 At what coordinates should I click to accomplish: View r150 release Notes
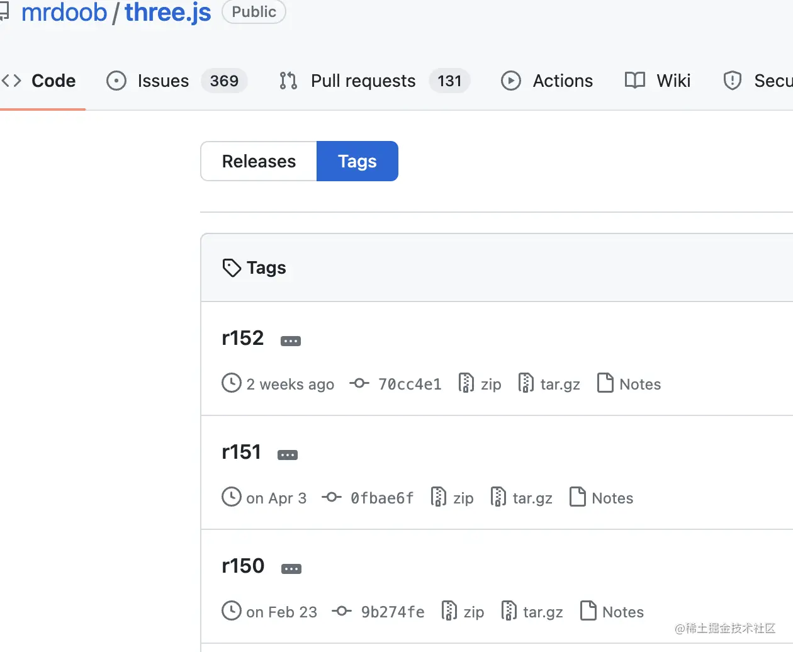click(623, 612)
